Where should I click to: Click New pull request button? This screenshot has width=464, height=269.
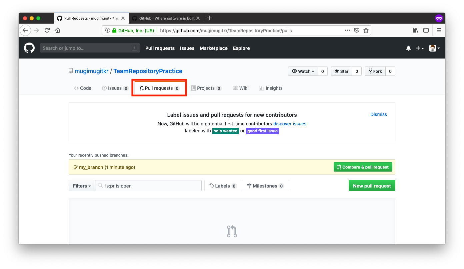pyautogui.click(x=372, y=186)
